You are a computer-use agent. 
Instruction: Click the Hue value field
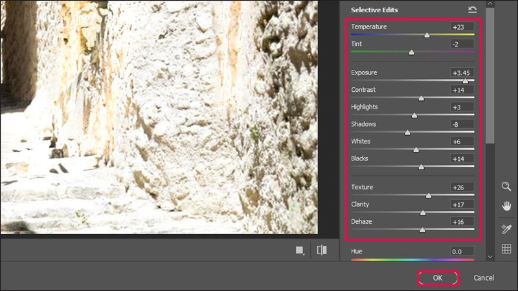[x=462, y=251]
